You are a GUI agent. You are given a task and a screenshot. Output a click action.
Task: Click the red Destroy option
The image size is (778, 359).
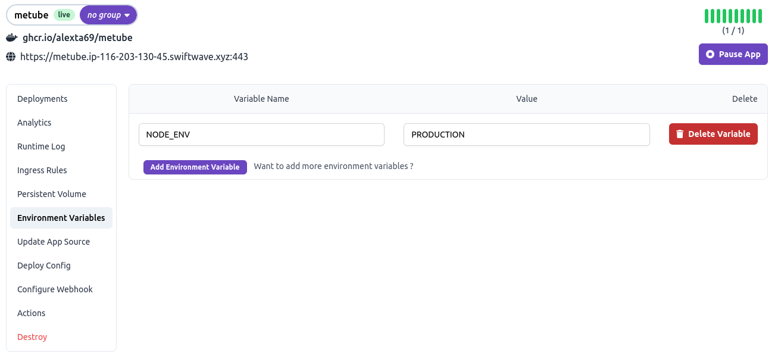coord(61,337)
